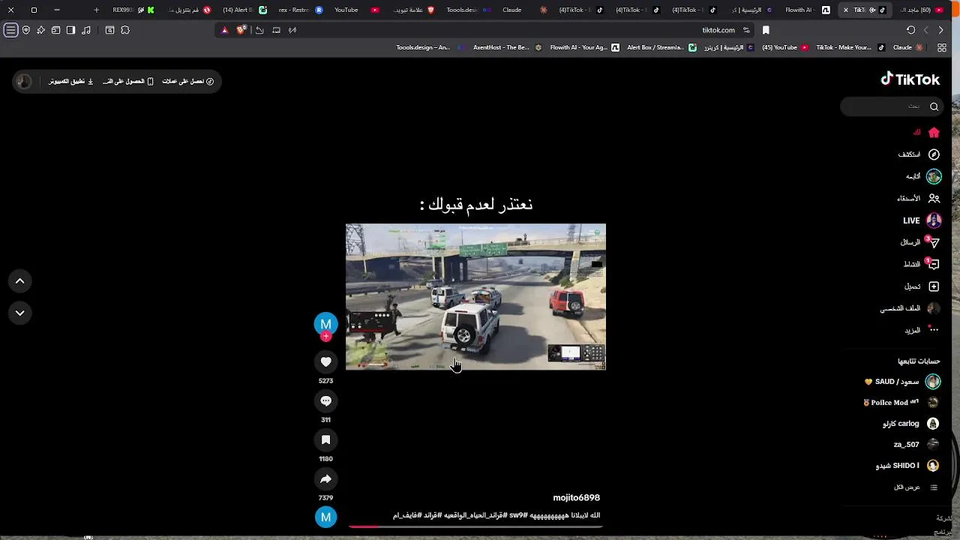Open the extensions puzzle icon

125,30
